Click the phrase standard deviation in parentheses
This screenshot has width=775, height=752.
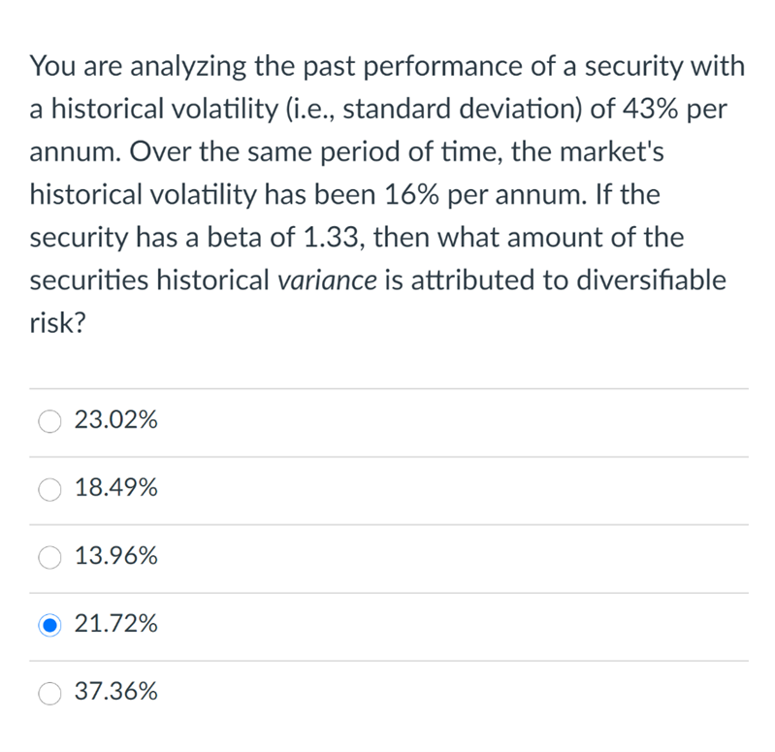click(x=463, y=109)
